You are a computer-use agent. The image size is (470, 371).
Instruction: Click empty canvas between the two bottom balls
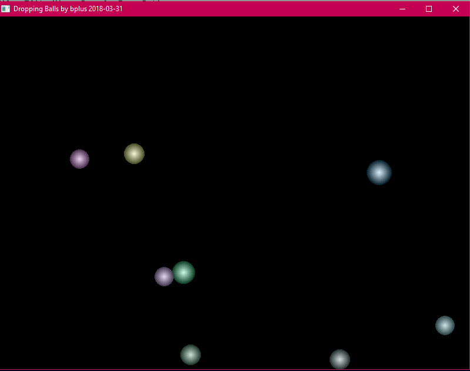[264, 356]
